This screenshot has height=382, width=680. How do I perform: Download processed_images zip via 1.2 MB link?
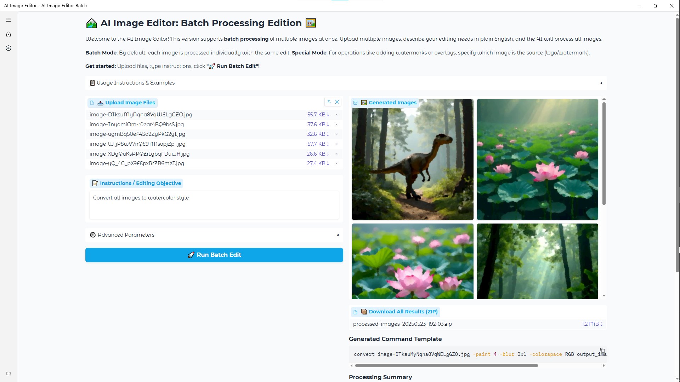point(592,324)
